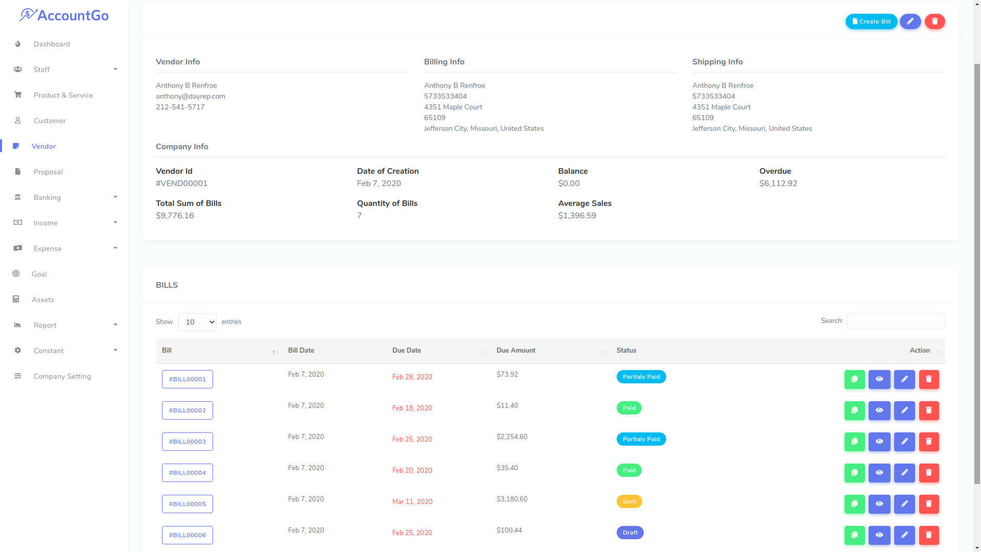Open the Show entries dropdown
Viewport: 981px width, 552px height.
pyautogui.click(x=197, y=322)
